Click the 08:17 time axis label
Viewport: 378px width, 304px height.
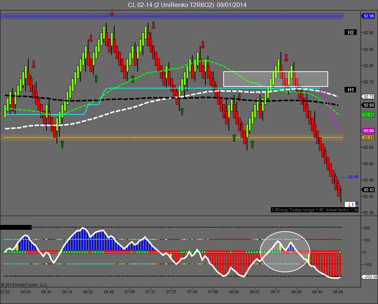[x=276, y=292]
